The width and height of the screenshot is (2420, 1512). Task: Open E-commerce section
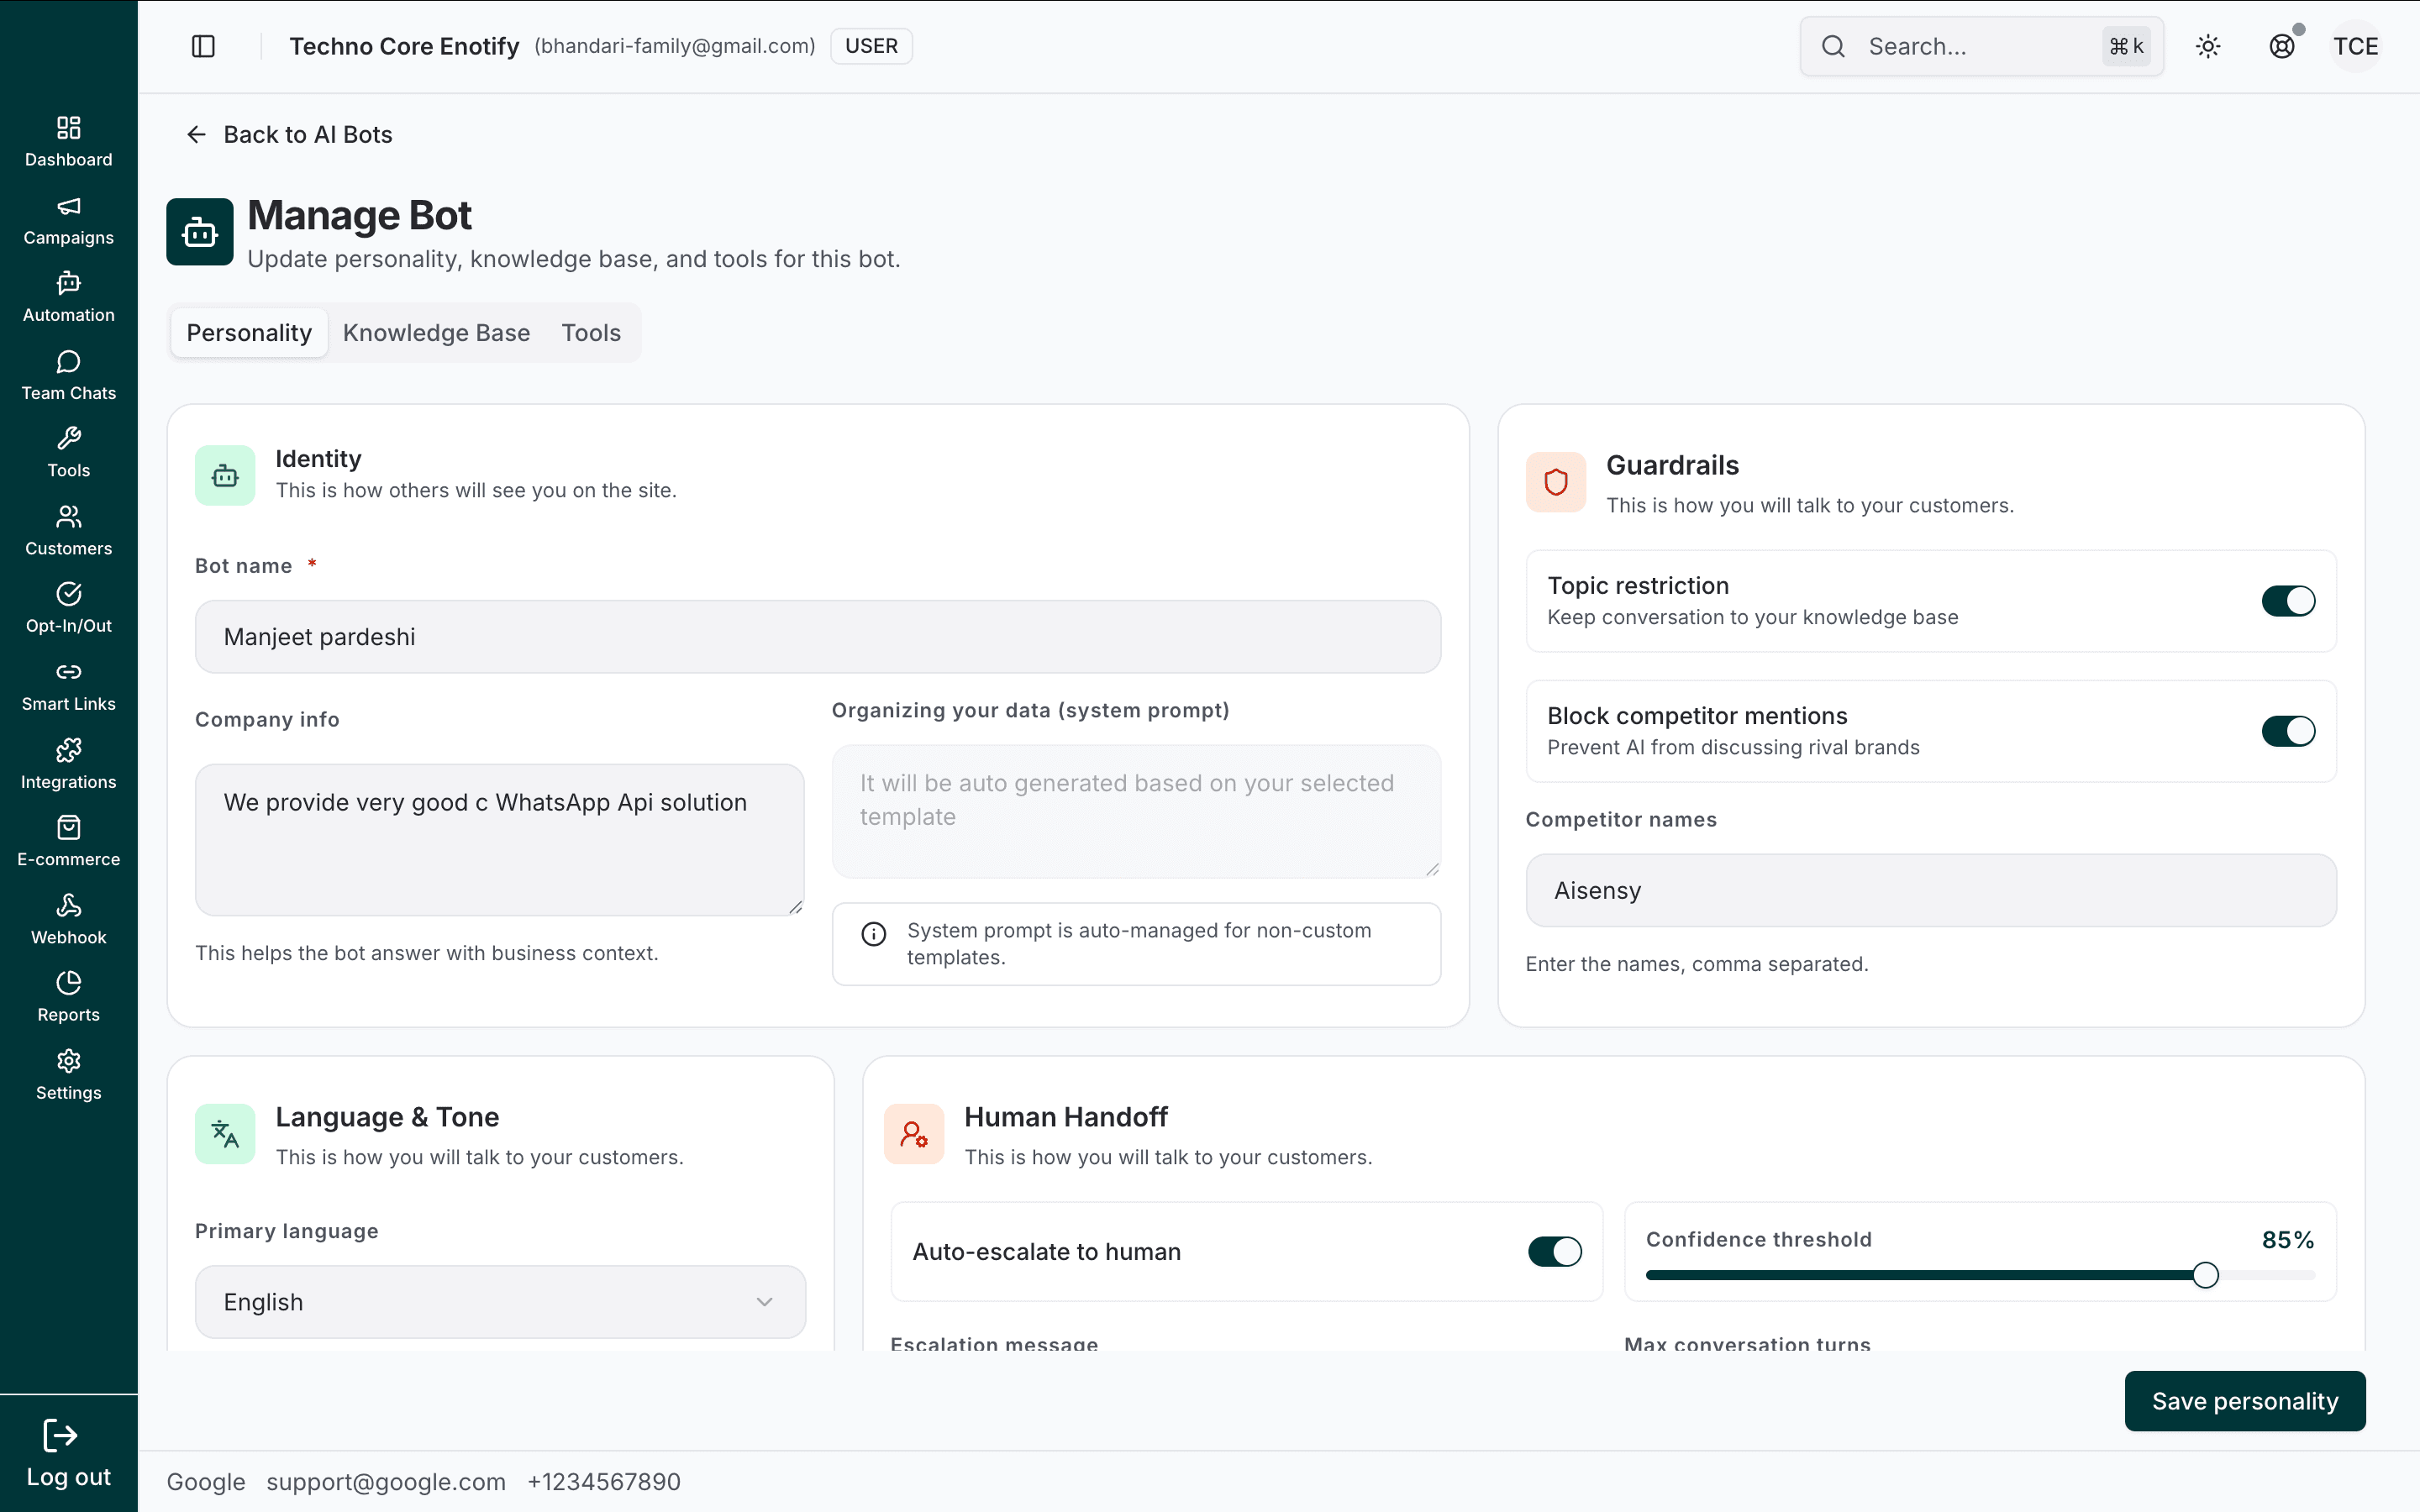pos(68,842)
